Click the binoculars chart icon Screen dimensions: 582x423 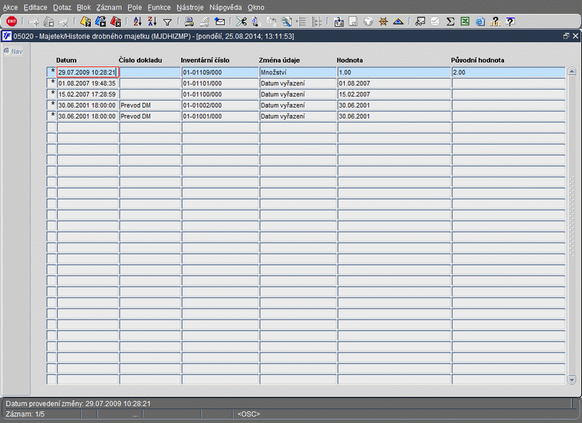pos(420,22)
